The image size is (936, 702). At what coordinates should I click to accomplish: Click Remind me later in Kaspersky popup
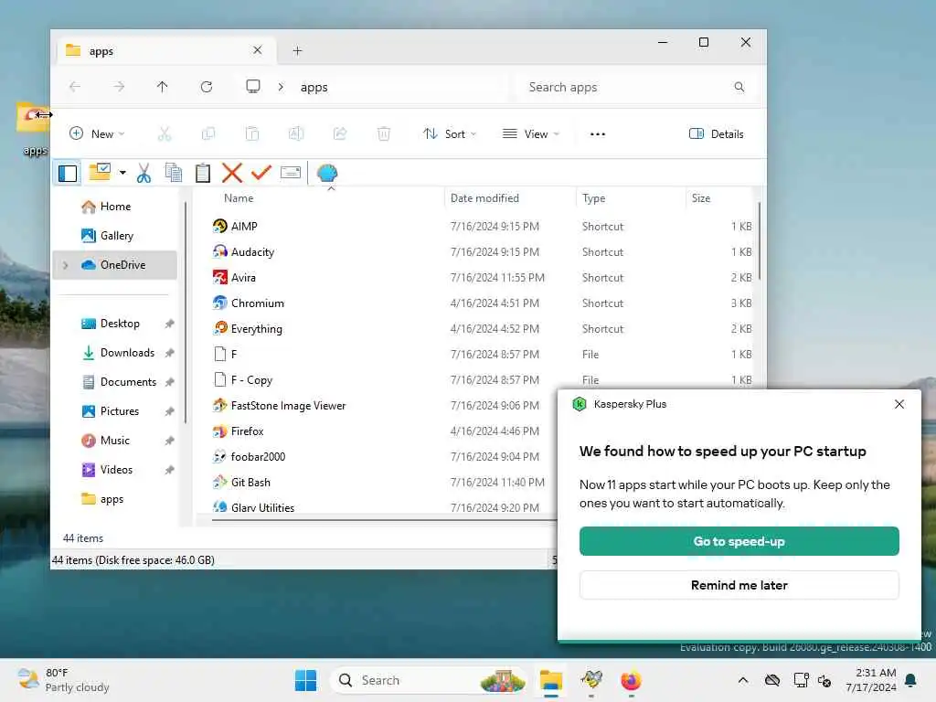[739, 585]
